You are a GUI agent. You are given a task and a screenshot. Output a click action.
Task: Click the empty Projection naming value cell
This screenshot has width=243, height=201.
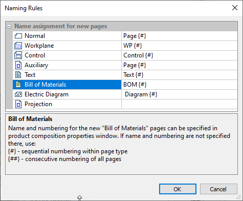coord(180,104)
